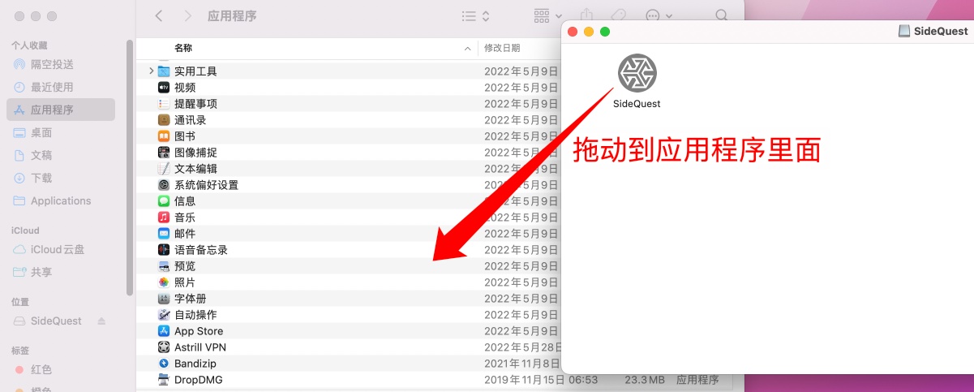
Task: Click the Finder sidebar scrollbar
Action: [x=130, y=168]
